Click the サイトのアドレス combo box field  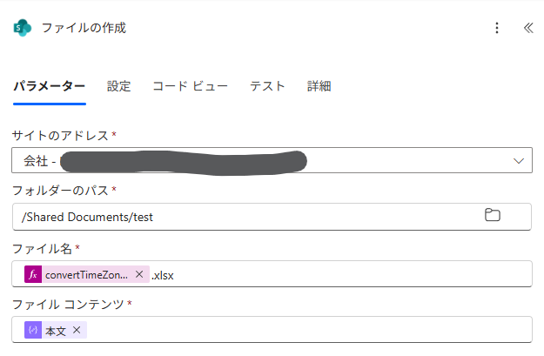tap(261, 161)
